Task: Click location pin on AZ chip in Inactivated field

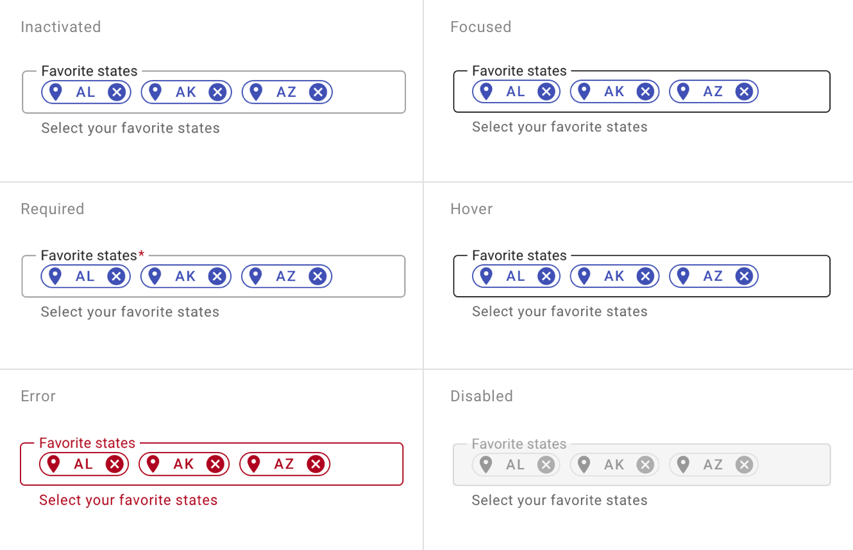Action: click(x=257, y=92)
